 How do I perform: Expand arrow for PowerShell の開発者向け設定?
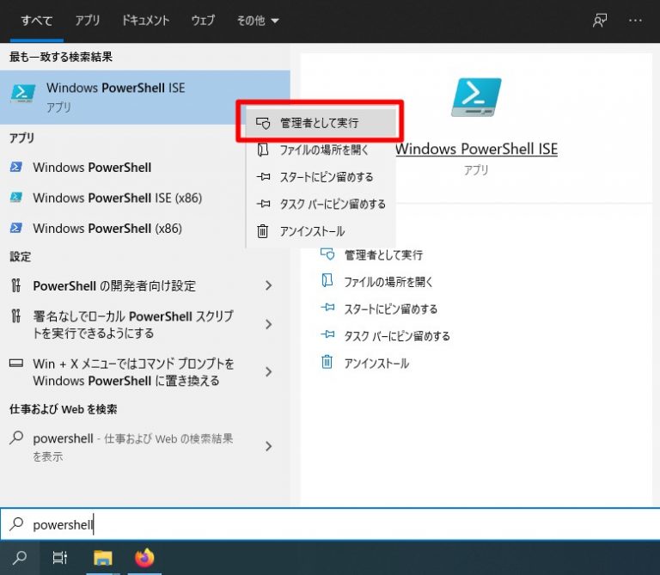click(x=268, y=286)
